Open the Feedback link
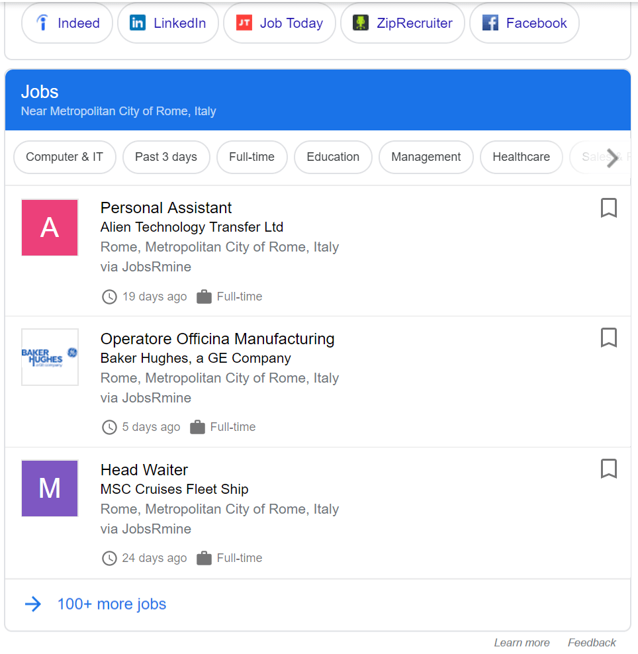638x654 pixels. tap(592, 643)
